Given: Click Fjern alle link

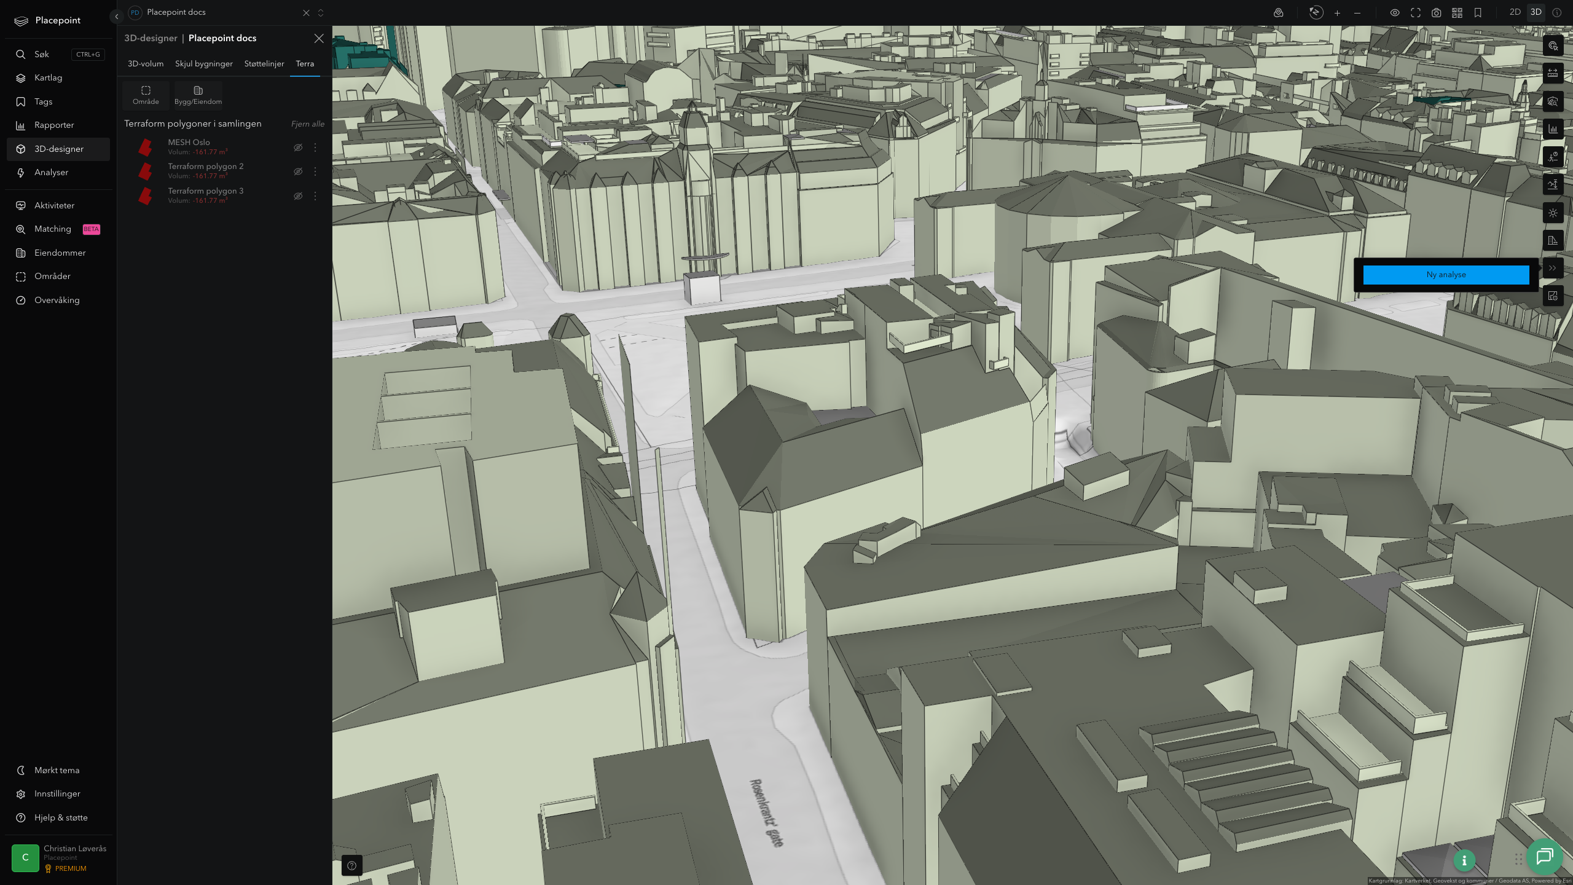Looking at the screenshot, I should point(308,124).
